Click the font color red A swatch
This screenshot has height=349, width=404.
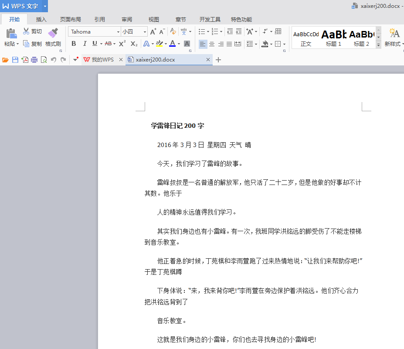pos(172,44)
